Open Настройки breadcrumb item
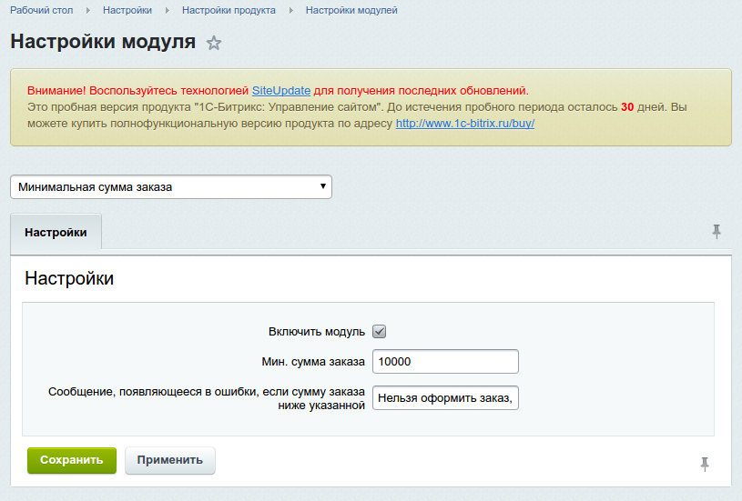The height and width of the screenshot is (501, 742). click(x=127, y=10)
